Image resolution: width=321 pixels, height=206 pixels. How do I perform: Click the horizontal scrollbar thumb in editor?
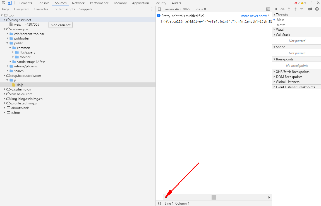[x=214, y=197]
